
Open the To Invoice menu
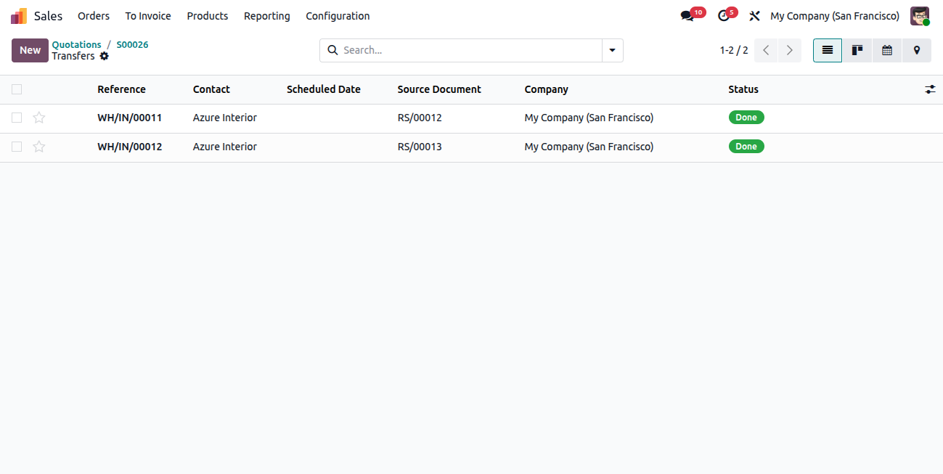[x=148, y=16]
